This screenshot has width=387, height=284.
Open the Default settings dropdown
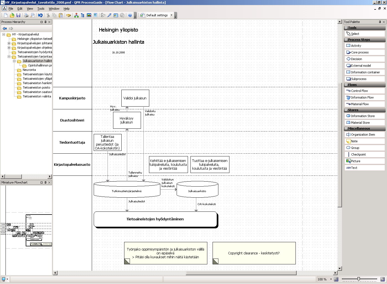click(171, 15)
